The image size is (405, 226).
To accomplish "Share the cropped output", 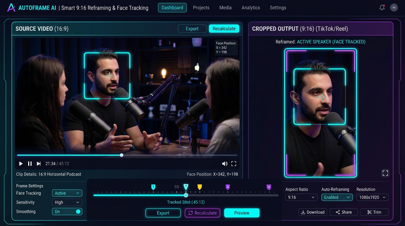I will point(344,212).
